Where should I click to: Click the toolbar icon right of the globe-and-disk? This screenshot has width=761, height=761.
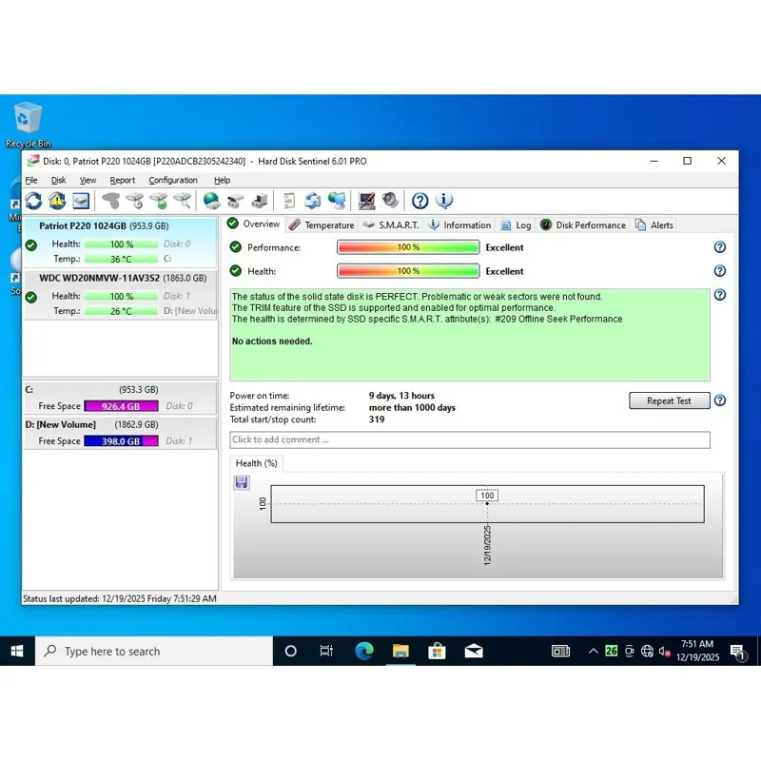tap(235, 201)
